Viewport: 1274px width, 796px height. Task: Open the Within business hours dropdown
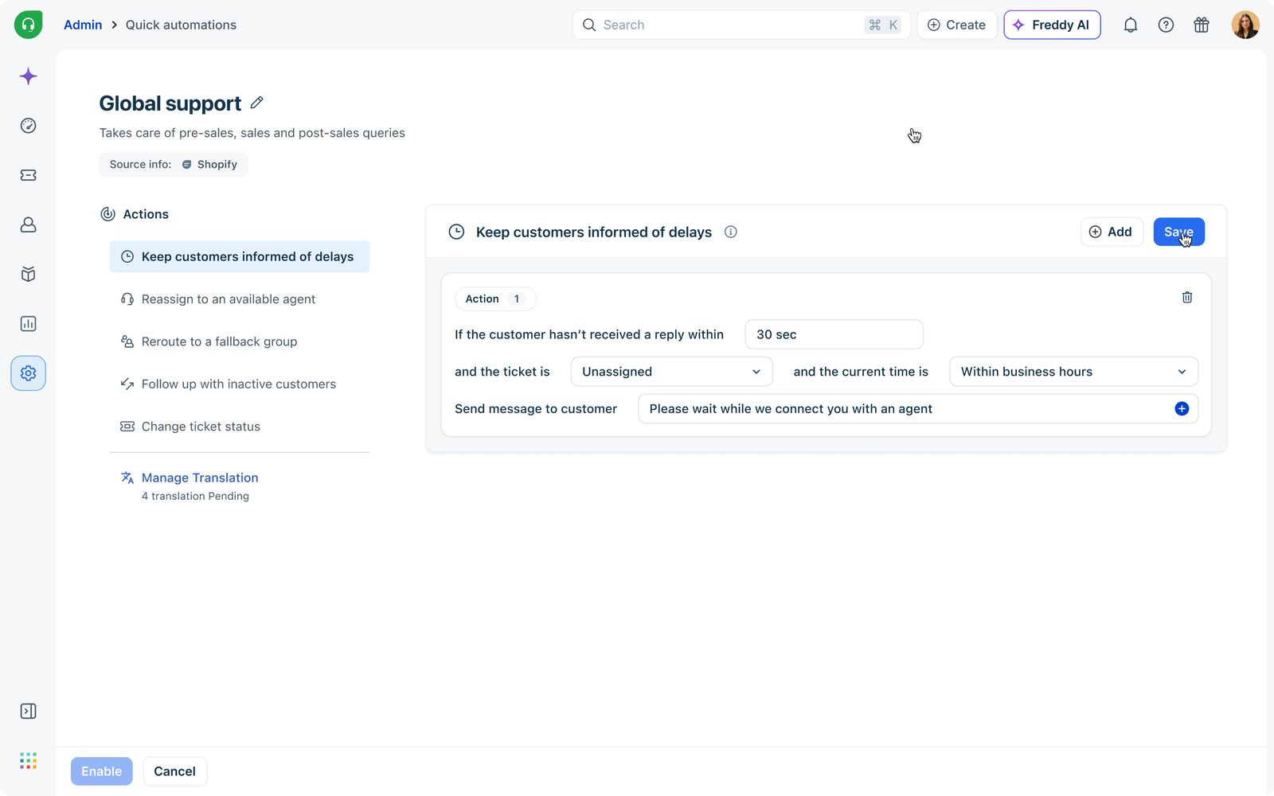click(x=1073, y=372)
